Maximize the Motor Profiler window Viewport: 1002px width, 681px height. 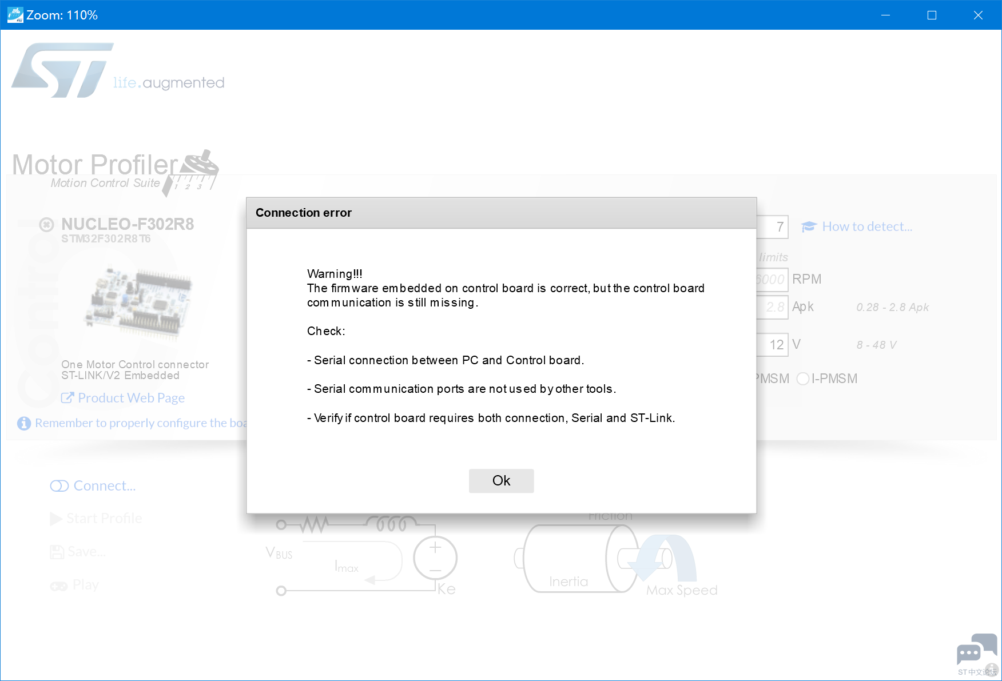(x=932, y=15)
